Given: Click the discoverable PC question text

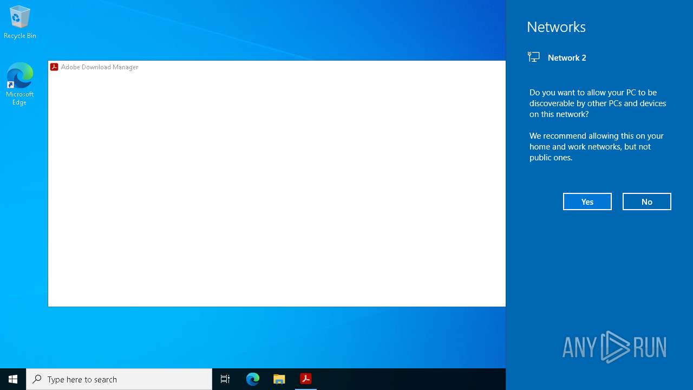Looking at the screenshot, I should coord(598,103).
